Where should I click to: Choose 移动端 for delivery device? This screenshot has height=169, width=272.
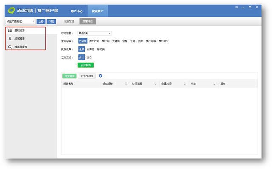point(101,49)
